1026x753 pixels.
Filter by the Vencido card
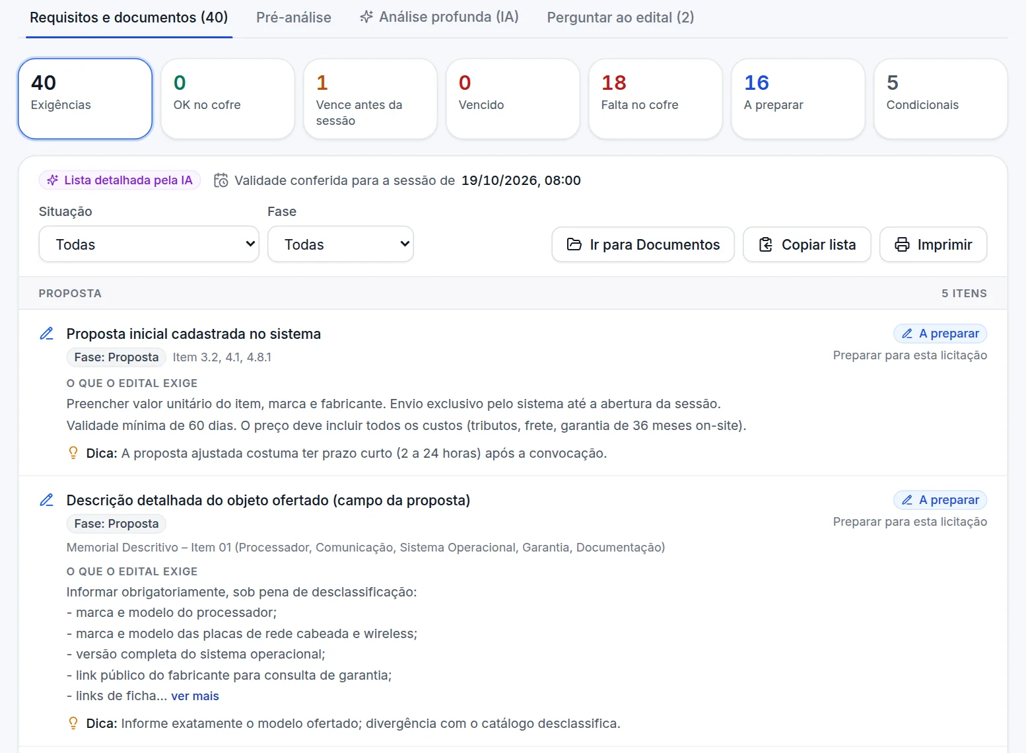[513, 99]
